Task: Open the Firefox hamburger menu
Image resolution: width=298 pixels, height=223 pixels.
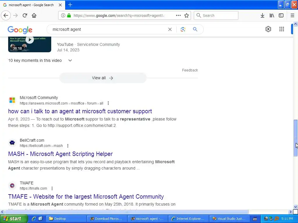Action: pyautogui.click(x=292, y=15)
